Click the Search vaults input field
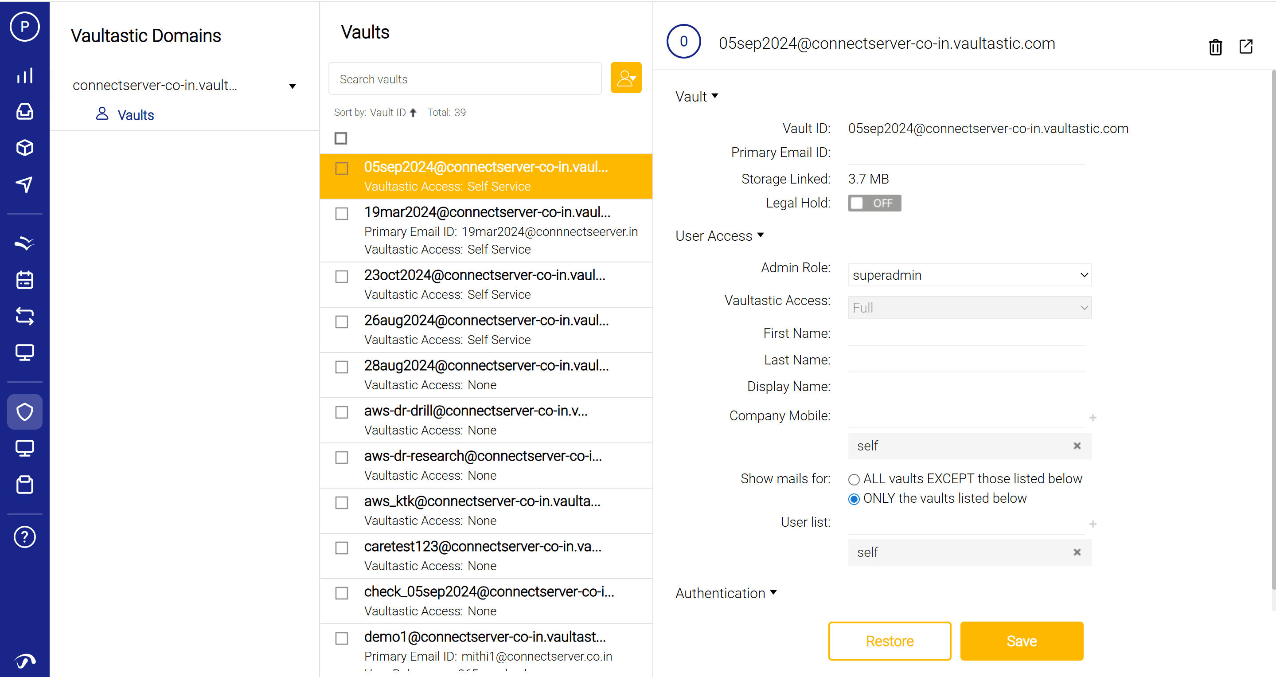1276x677 pixels. point(464,79)
